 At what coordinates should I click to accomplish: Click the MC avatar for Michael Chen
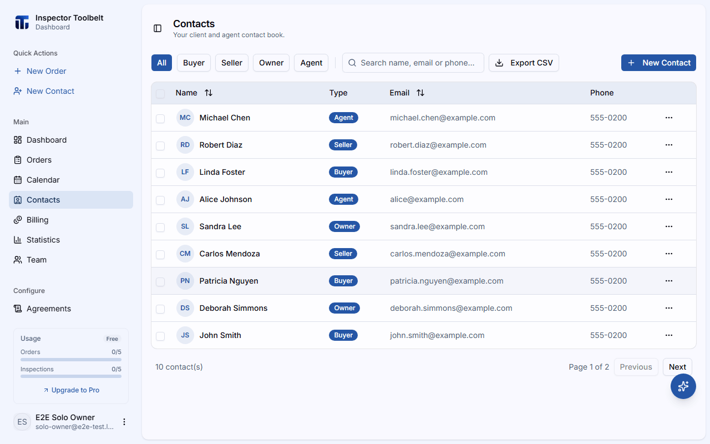(185, 118)
